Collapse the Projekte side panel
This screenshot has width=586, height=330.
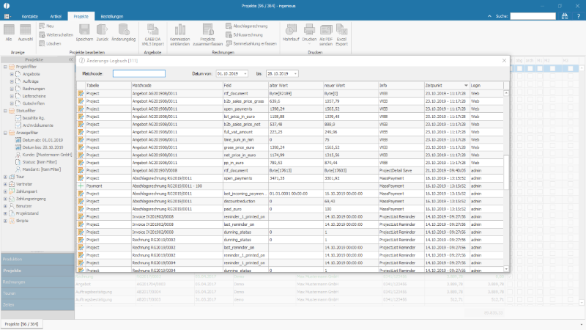click(x=70, y=59)
